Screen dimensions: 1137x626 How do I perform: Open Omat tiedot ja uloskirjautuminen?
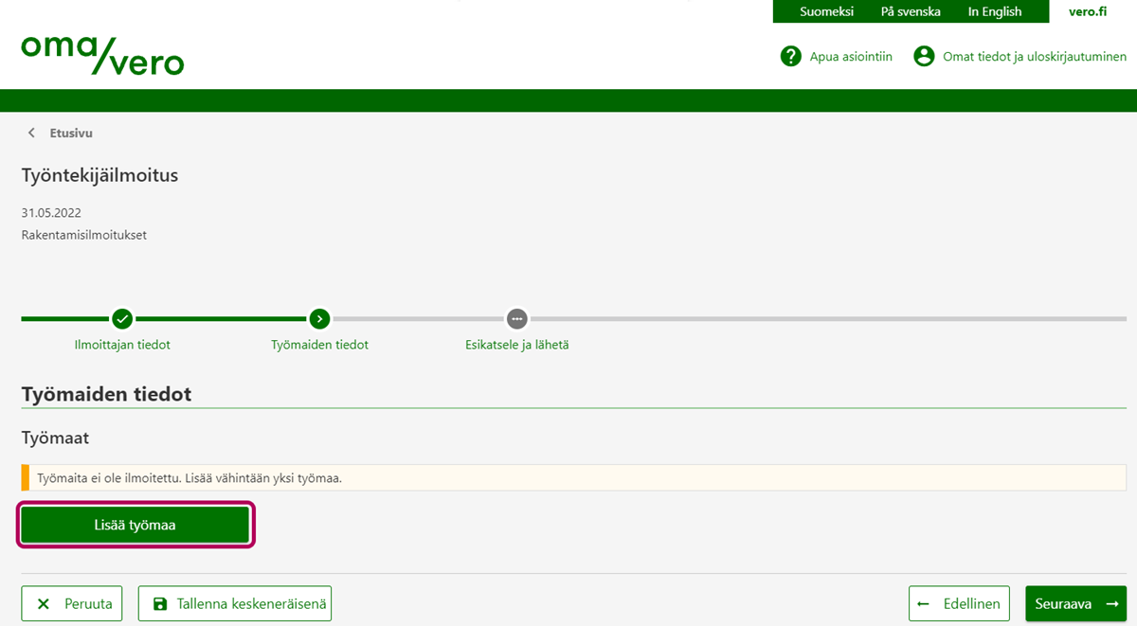[1034, 57]
